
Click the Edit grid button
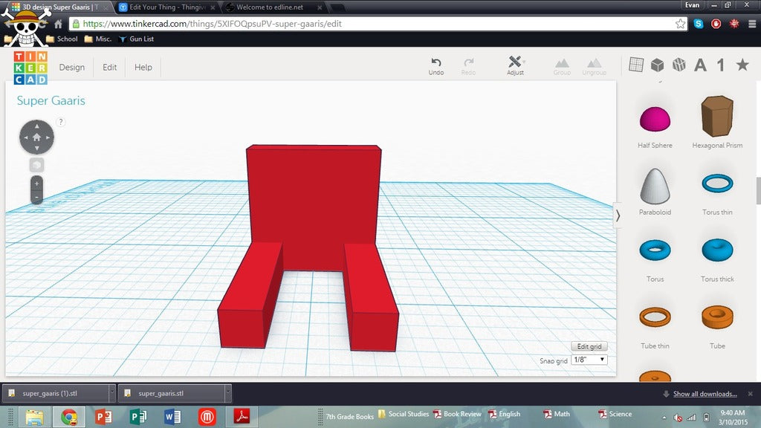pyautogui.click(x=589, y=346)
